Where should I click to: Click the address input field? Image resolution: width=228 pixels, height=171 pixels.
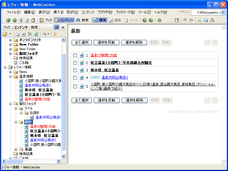(x=206, y=12)
